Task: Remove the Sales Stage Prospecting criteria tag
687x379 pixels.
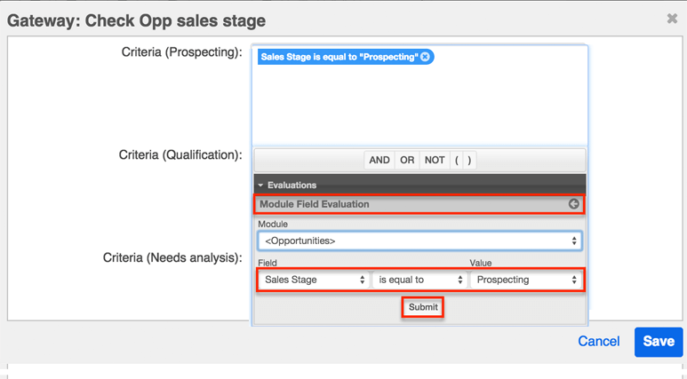Action: pos(425,57)
